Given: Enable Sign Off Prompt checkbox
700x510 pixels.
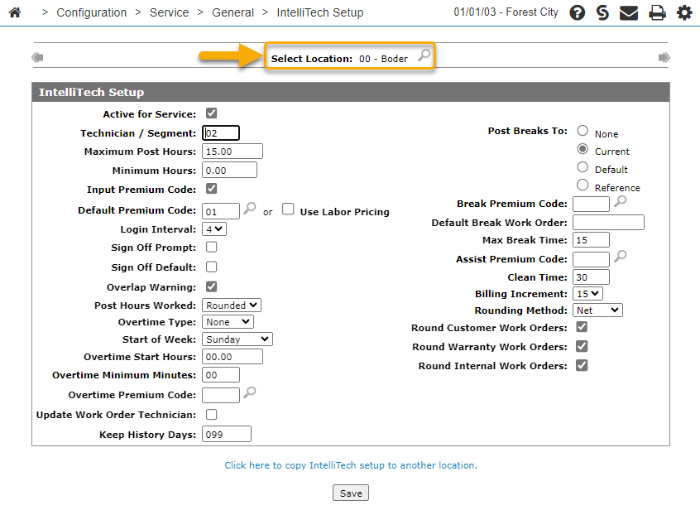Looking at the screenshot, I should 212,247.
